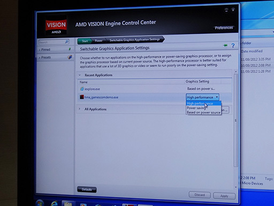Screen dimensions: 274x206
Task: Go to the Power breadcrumb tab
Action: point(98,41)
